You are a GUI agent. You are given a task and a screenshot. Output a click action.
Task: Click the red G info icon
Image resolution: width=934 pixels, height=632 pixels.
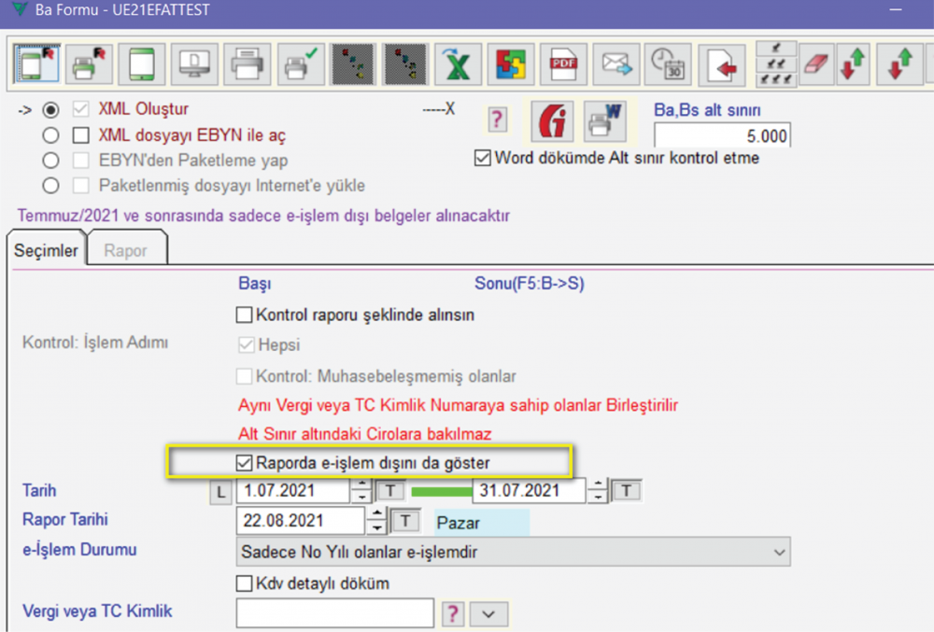(552, 119)
